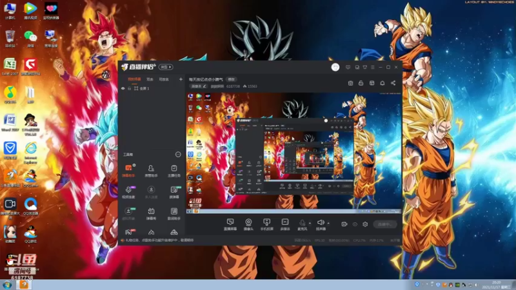This screenshot has height=290, width=516.
Task: Switch to the third scene tab
Action: pyautogui.click(x=164, y=79)
